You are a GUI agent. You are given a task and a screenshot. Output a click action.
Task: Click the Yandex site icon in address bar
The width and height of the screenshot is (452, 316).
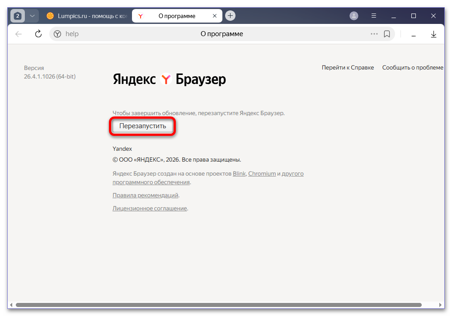coord(57,34)
